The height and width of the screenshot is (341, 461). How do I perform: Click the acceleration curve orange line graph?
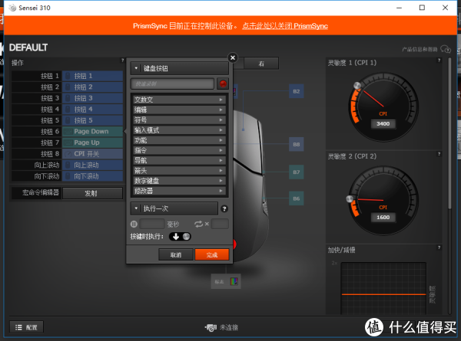click(x=383, y=294)
